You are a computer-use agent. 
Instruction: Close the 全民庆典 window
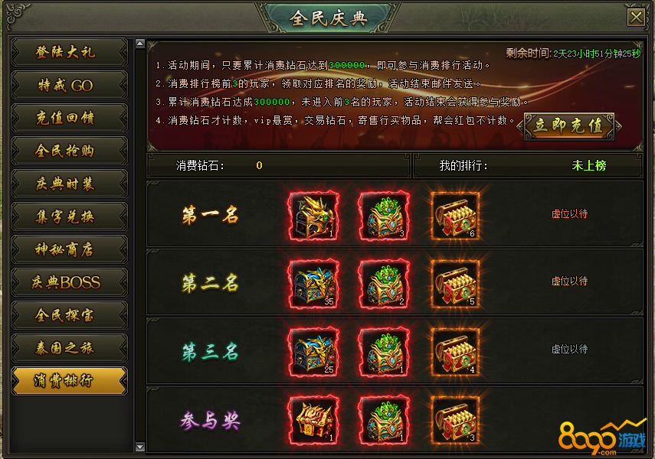[636, 18]
